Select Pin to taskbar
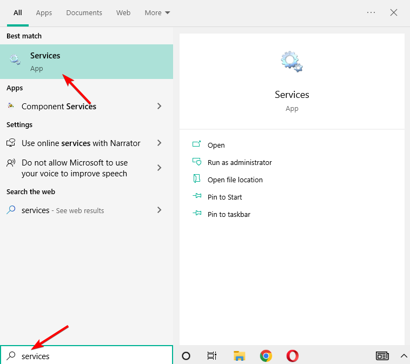The width and height of the screenshot is (410, 364). 229,214
